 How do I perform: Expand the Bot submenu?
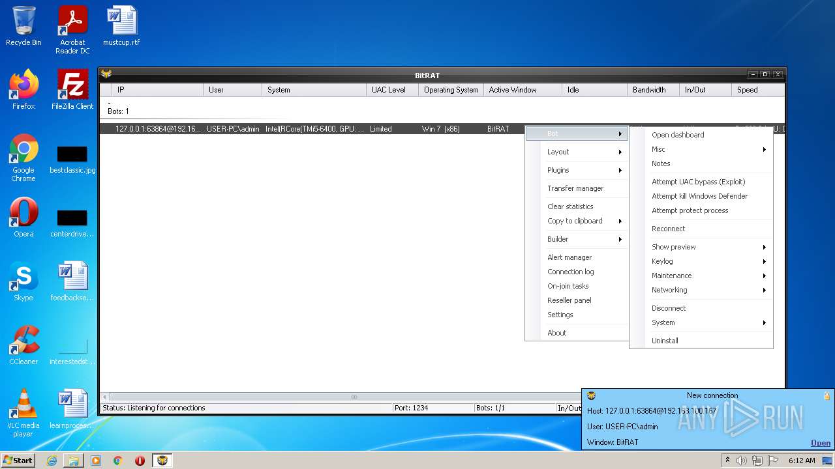pyautogui.click(x=577, y=134)
